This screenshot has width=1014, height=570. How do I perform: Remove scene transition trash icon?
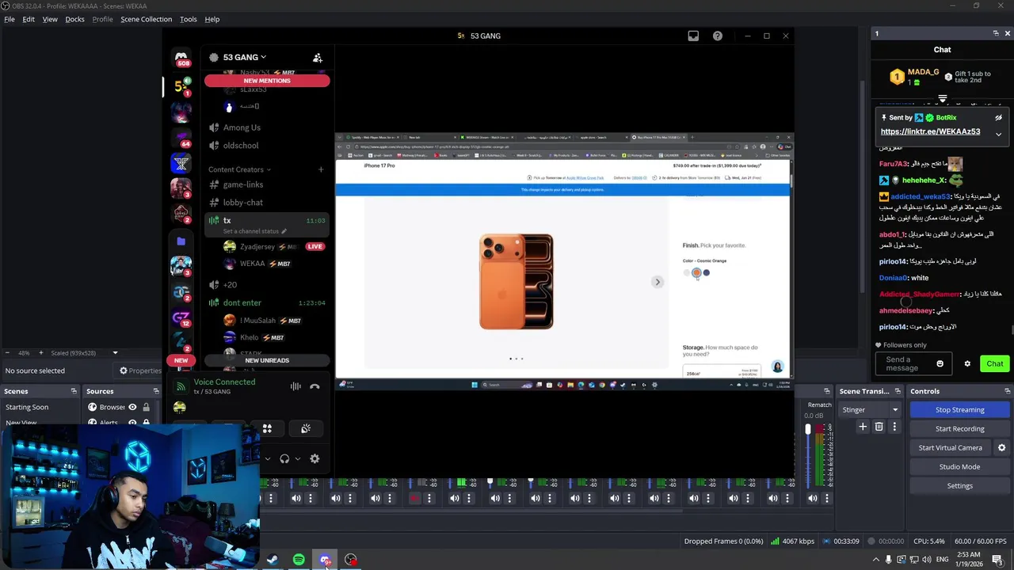pyautogui.click(x=879, y=427)
